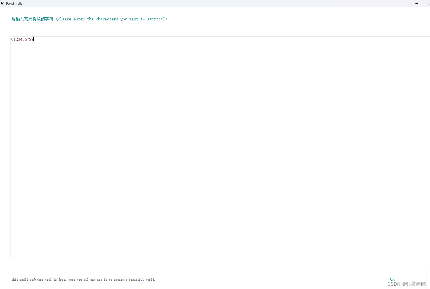Click the OK button

tap(393, 278)
